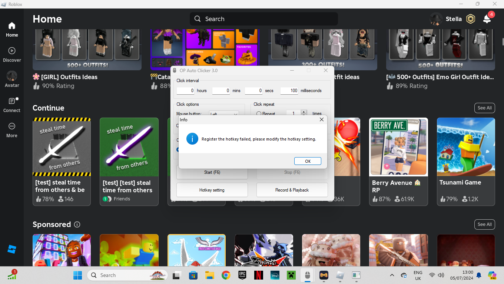Open the grey 'steal time from others & be' thumbnail
504x284 pixels.
click(62, 147)
